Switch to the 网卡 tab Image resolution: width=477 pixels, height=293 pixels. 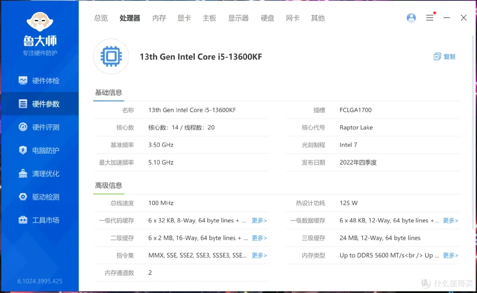coord(293,18)
